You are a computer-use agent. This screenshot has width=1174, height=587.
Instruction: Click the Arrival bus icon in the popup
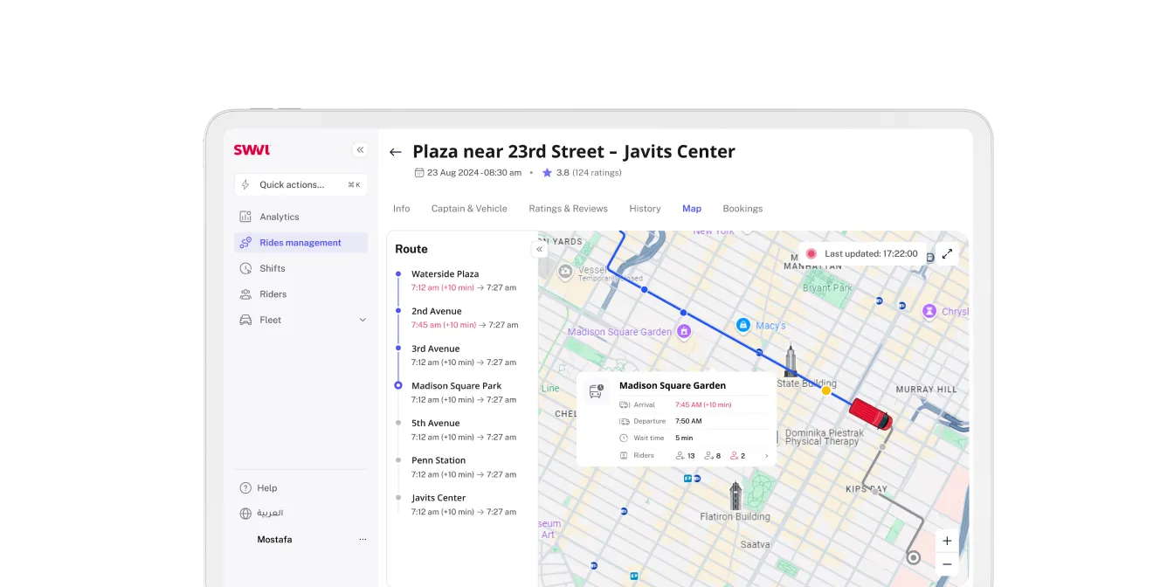[x=624, y=404]
